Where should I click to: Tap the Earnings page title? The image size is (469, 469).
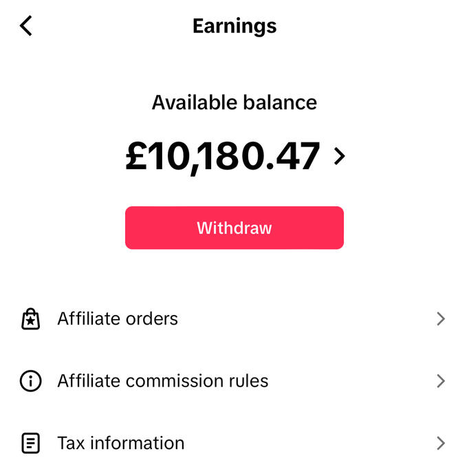point(235,26)
